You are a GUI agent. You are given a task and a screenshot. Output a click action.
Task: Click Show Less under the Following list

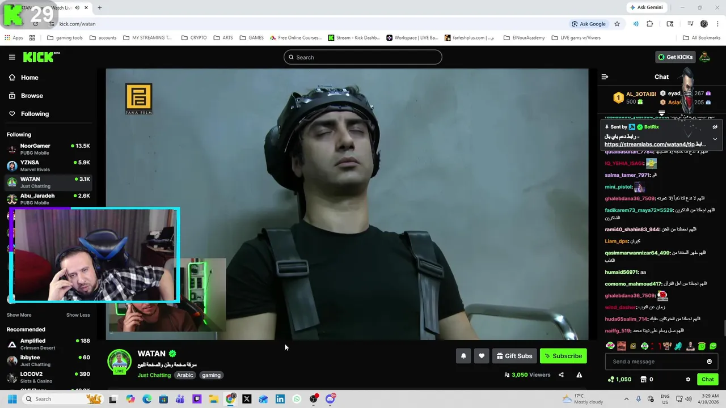[78, 315]
